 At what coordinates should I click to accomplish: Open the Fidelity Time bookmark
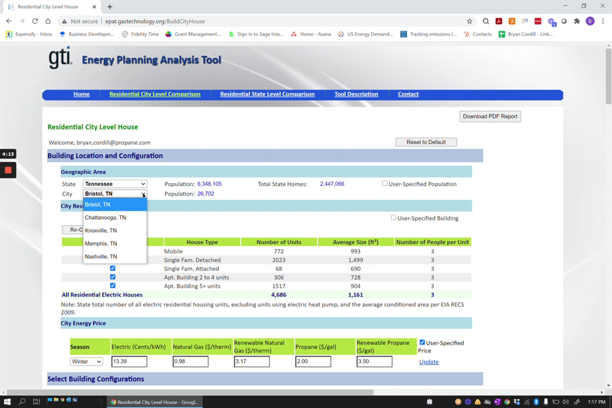click(x=141, y=34)
